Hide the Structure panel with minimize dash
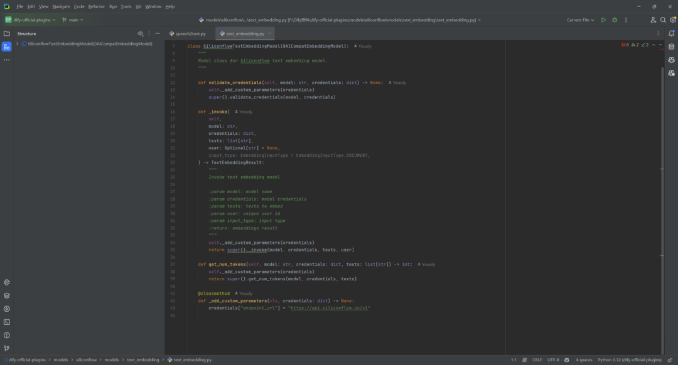The image size is (678, 365). [158, 33]
